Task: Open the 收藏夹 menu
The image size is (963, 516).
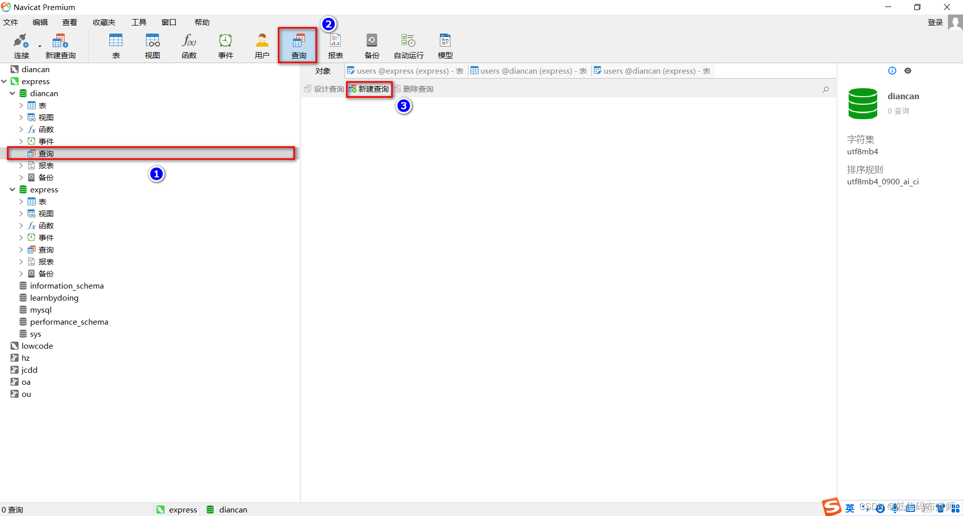Action: pyautogui.click(x=104, y=23)
